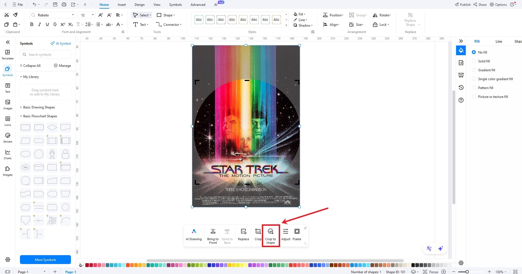Click AI Symbol link

(61, 43)
